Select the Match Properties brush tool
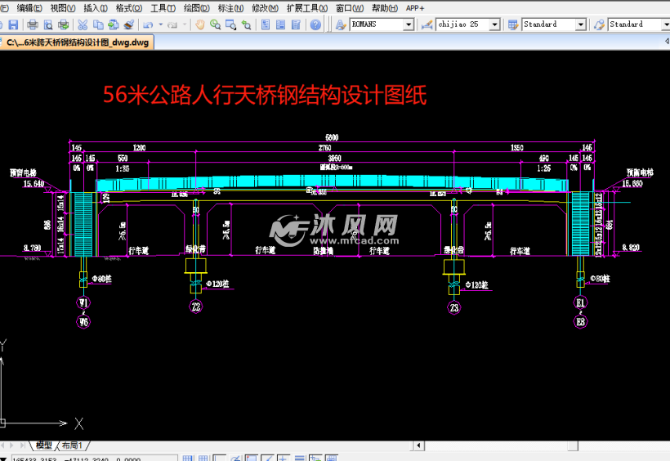 tap(128, 25)
